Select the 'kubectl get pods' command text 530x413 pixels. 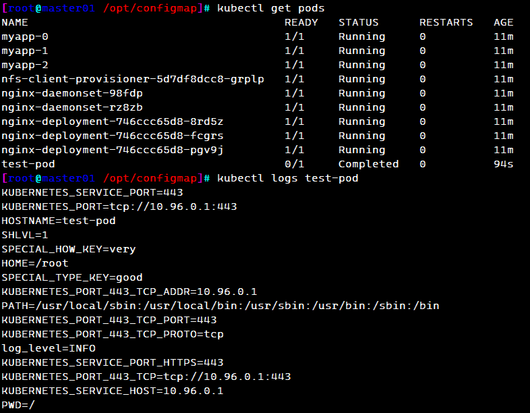tap(271, 8)
